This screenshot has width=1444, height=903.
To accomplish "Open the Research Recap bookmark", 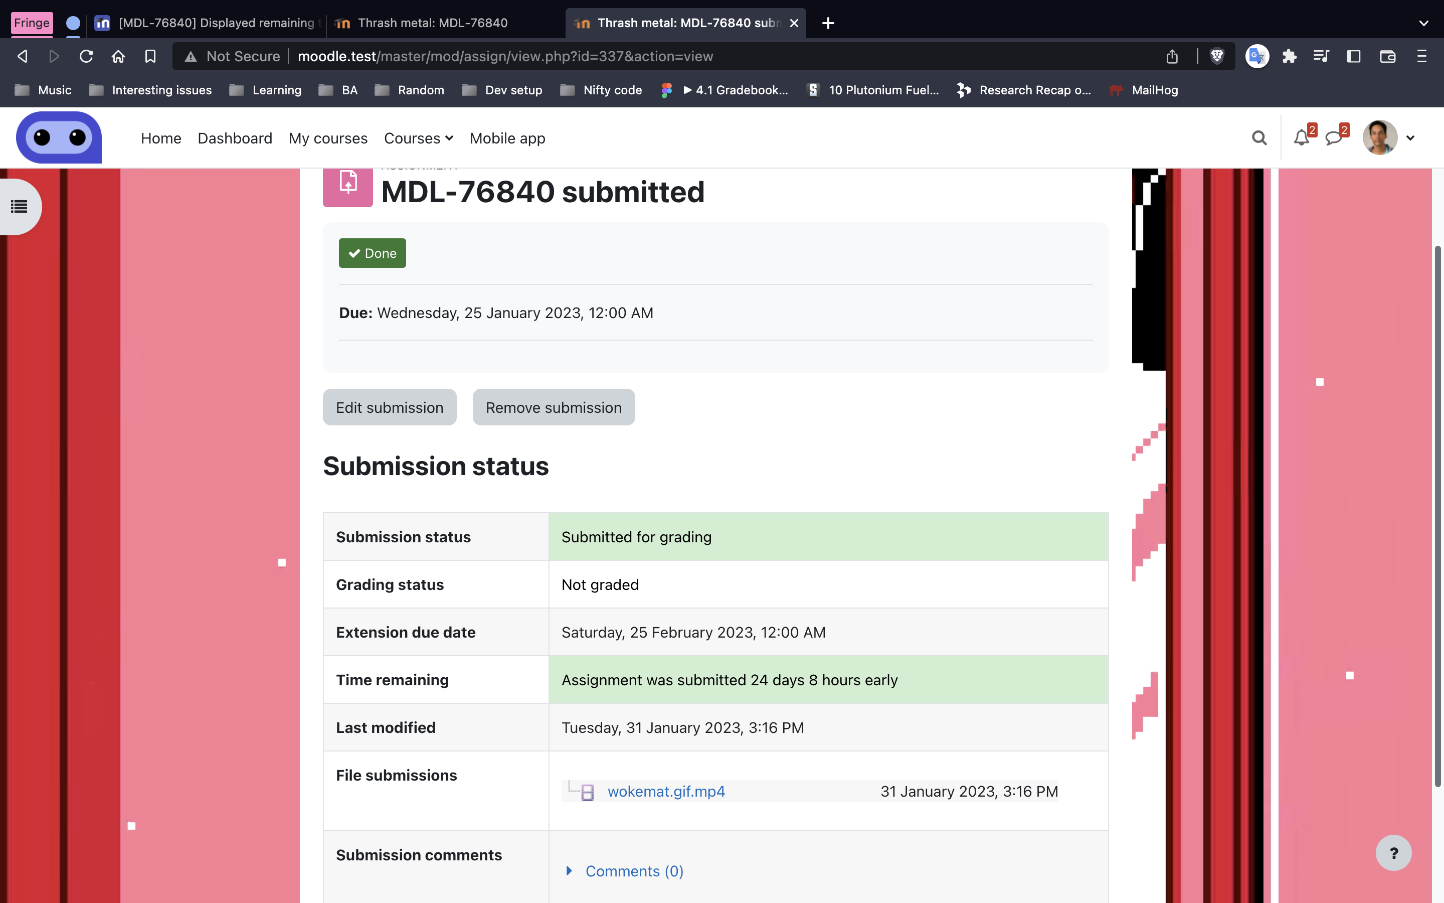I will [1024, 90].
